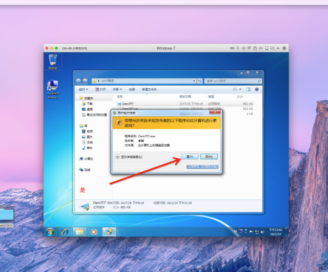This screenshot has width=328, height=272.
Task: Click the Explorer back navigation button
Action: click(x=78, y=81)
